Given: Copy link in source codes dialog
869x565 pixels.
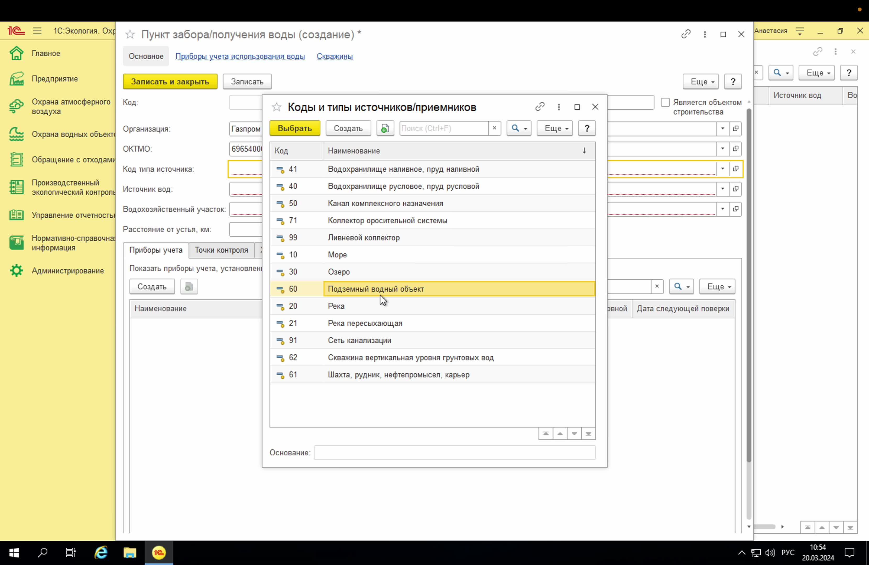Looking at the screenshot, I should point(540,106).
